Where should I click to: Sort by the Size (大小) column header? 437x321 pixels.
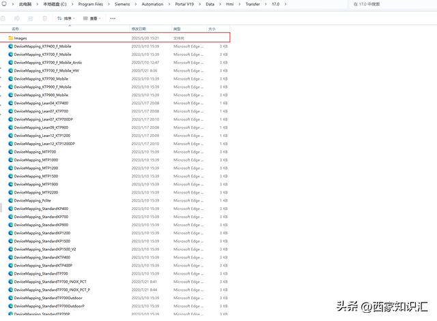212,29
